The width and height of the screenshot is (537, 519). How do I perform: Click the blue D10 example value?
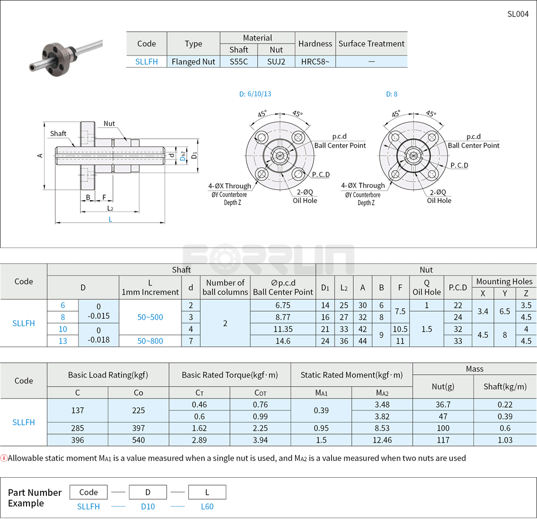click(x=148, y=507)
